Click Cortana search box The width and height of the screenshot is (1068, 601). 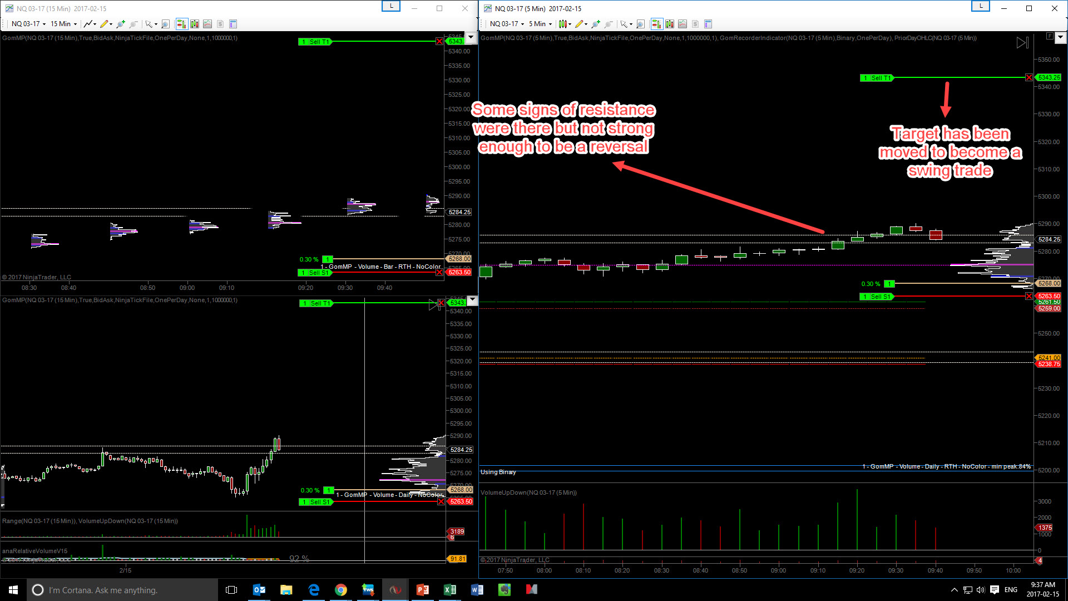[x=122, y=590]
